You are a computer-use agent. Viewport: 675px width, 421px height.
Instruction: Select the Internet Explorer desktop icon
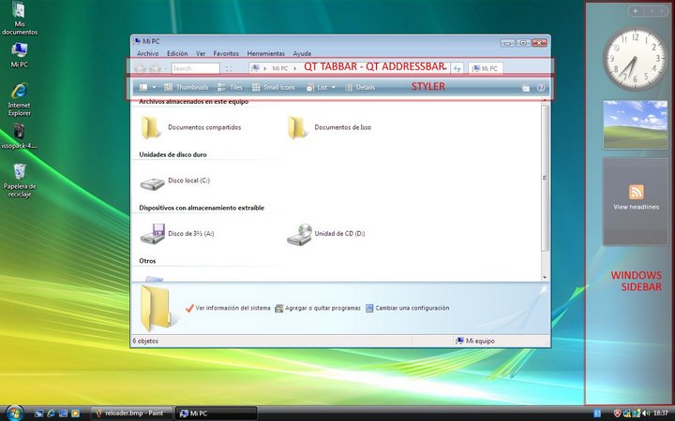tap(20, 100)
